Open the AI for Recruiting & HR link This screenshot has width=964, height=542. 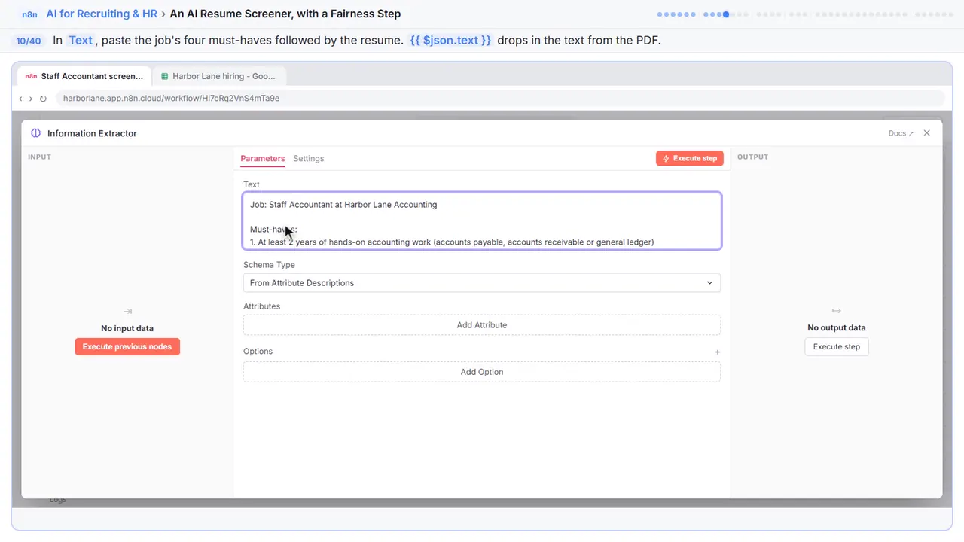[102, 14]
